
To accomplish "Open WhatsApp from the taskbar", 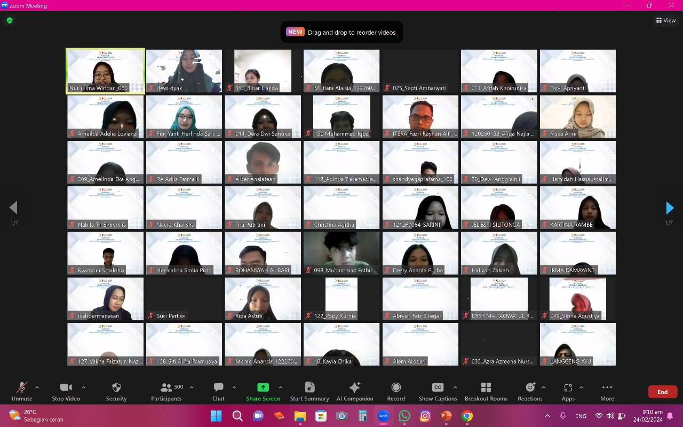I will [404, 416].
